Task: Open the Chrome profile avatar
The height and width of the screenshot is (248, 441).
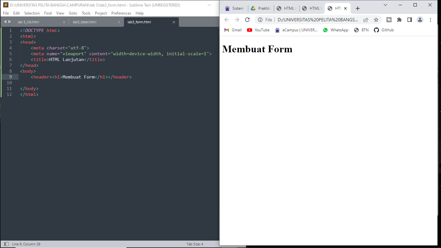Action: pyautogui.click(x=420, y=20)
